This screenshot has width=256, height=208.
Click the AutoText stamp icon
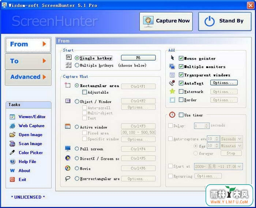click(x=172, y=83)
